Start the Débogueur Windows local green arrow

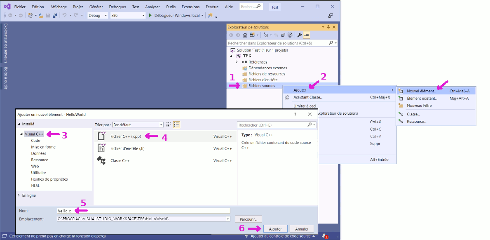click(150, 15)
